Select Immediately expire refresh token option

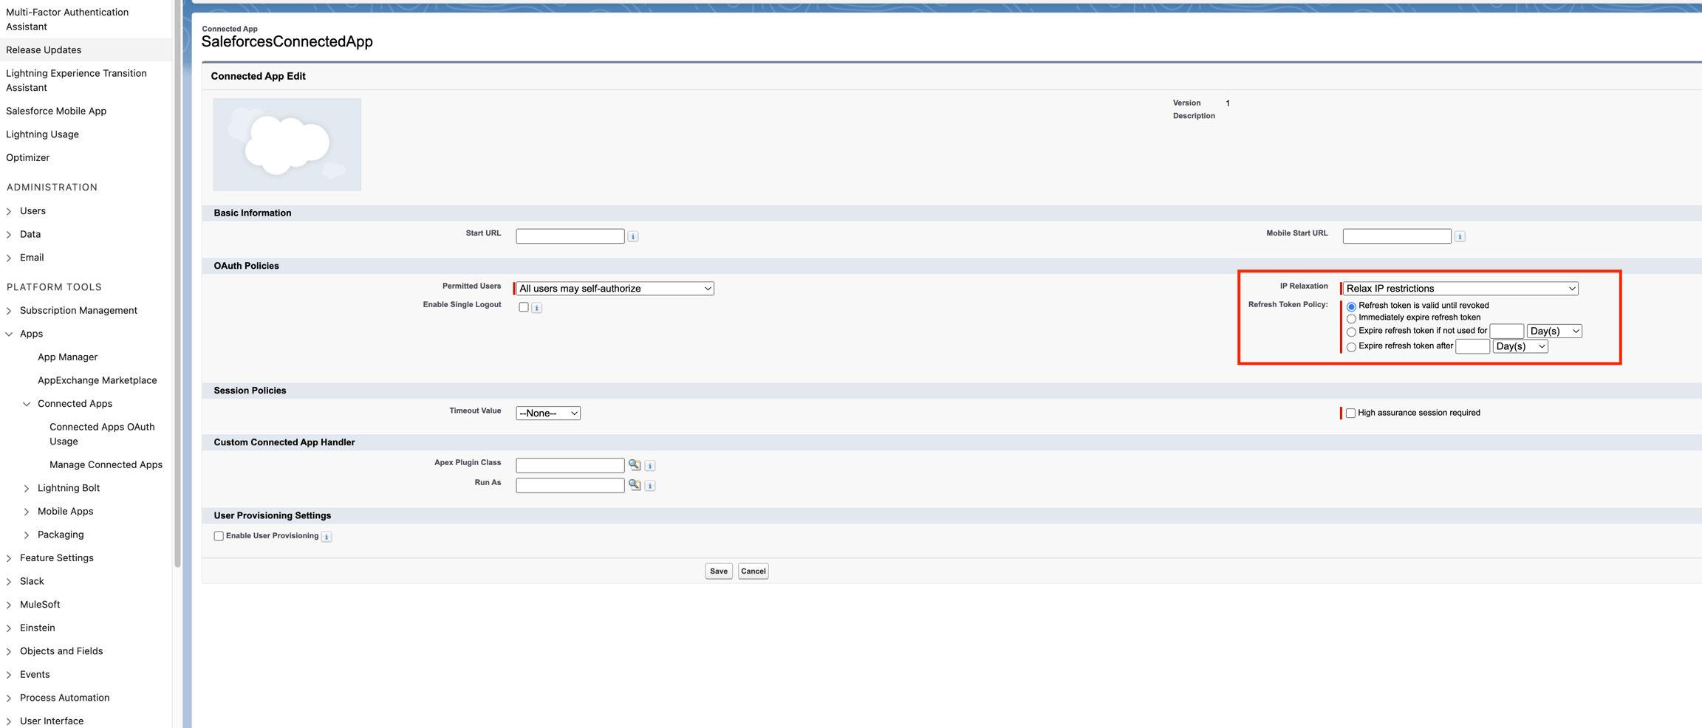[x=1351, y=318]
